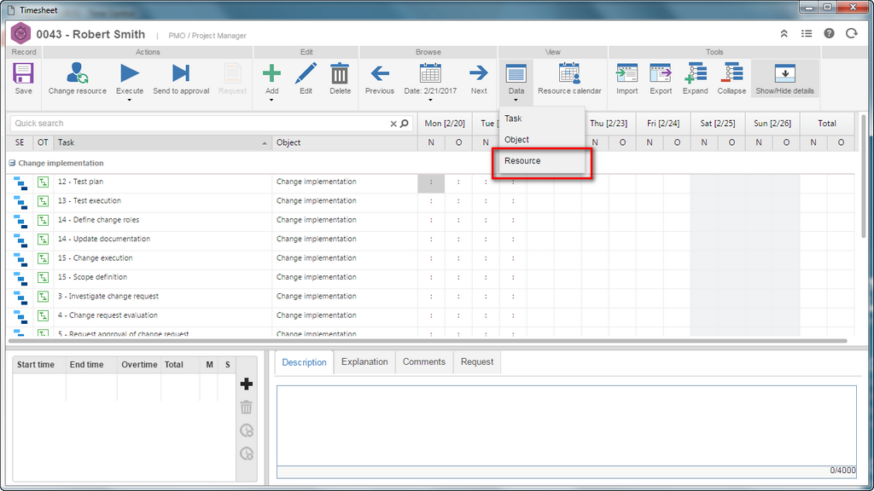Image resolution: width=874 pixels, height=491 pixels.
Task: Click the grey trash icon in time panel
Action: (x=247, y=407)
